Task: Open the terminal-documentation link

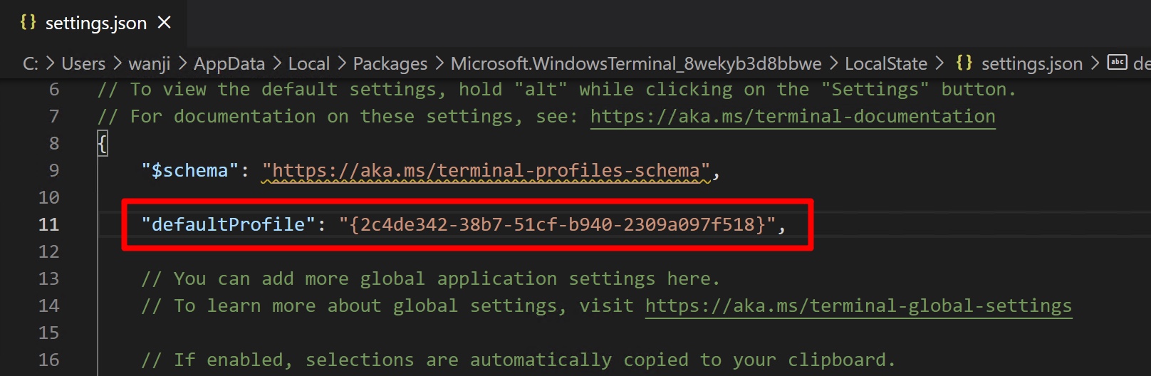Action: point(793,116)
